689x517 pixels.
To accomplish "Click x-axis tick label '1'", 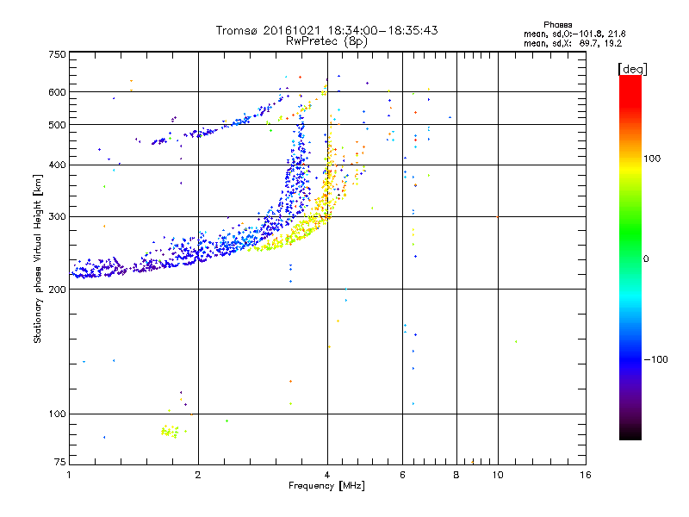I will [x=69, y=475].
